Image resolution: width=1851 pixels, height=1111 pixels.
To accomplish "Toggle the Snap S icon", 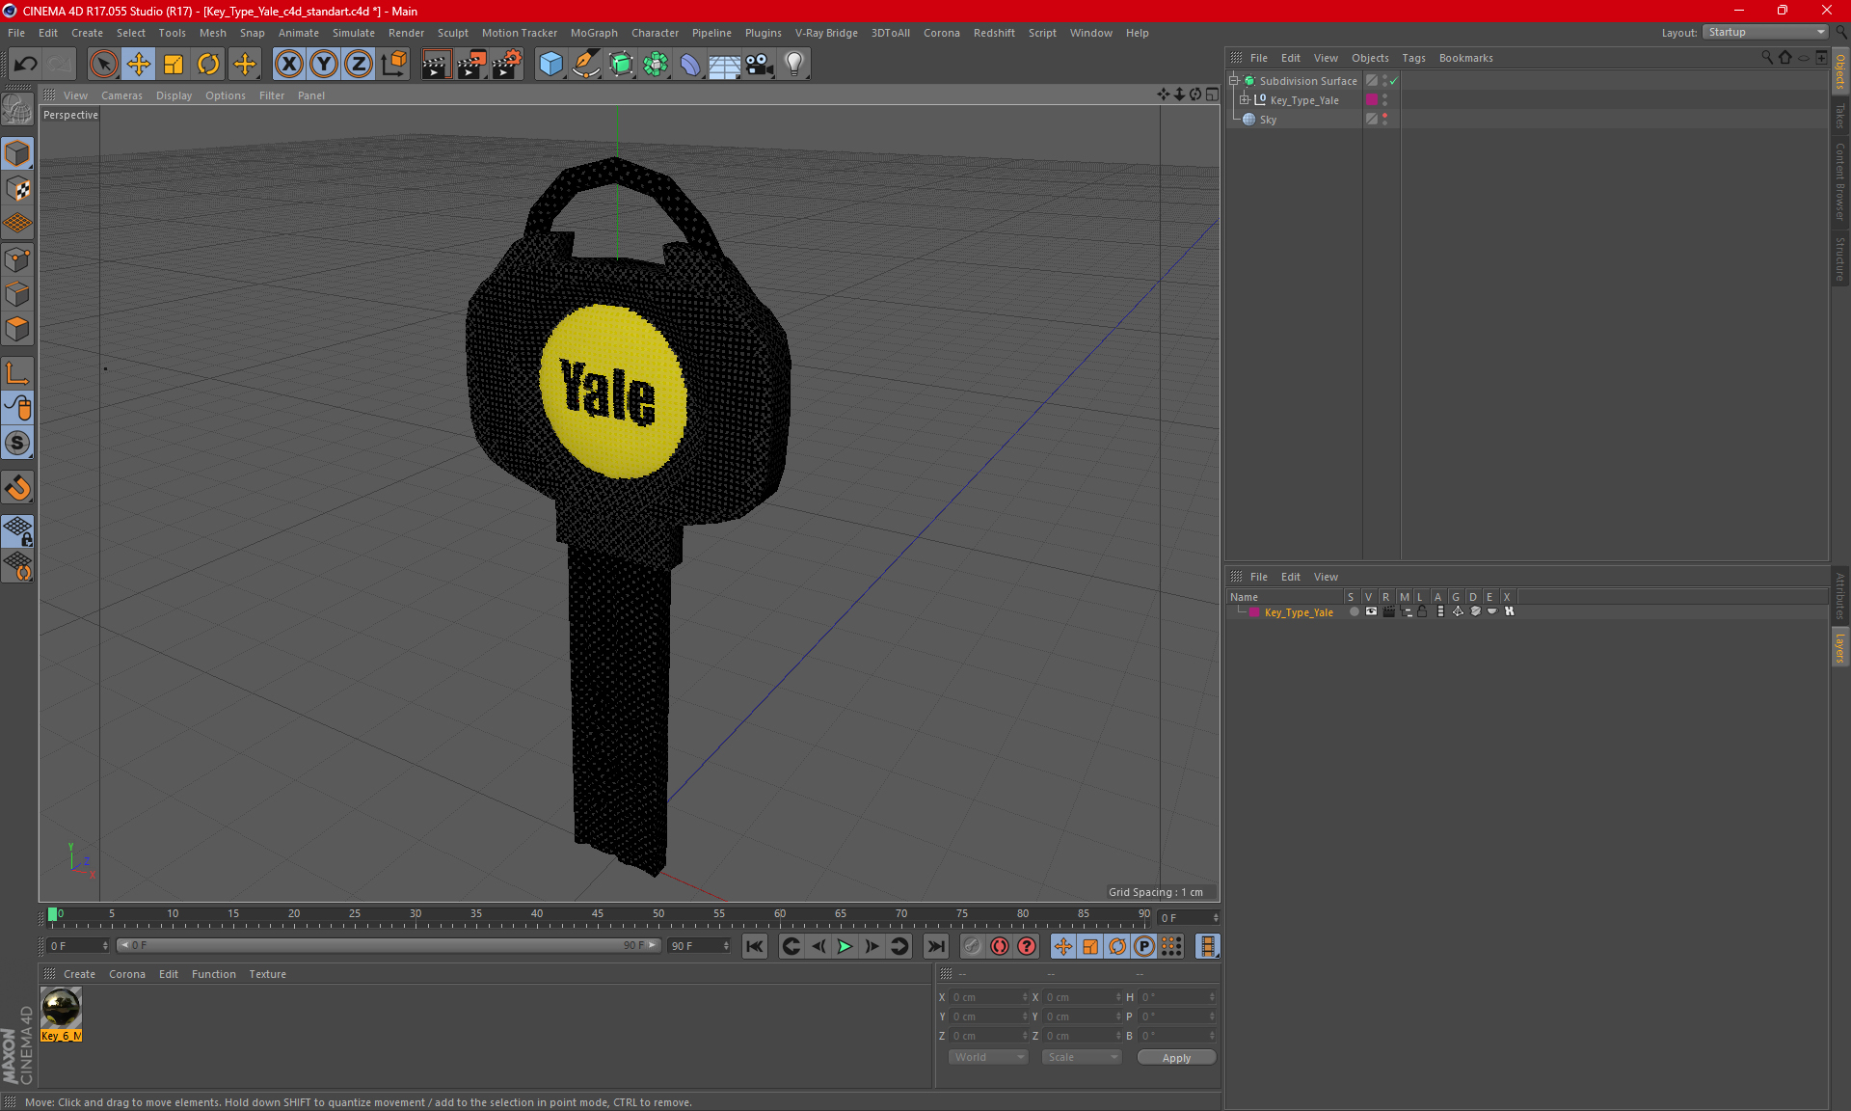I will click(17, 443).
